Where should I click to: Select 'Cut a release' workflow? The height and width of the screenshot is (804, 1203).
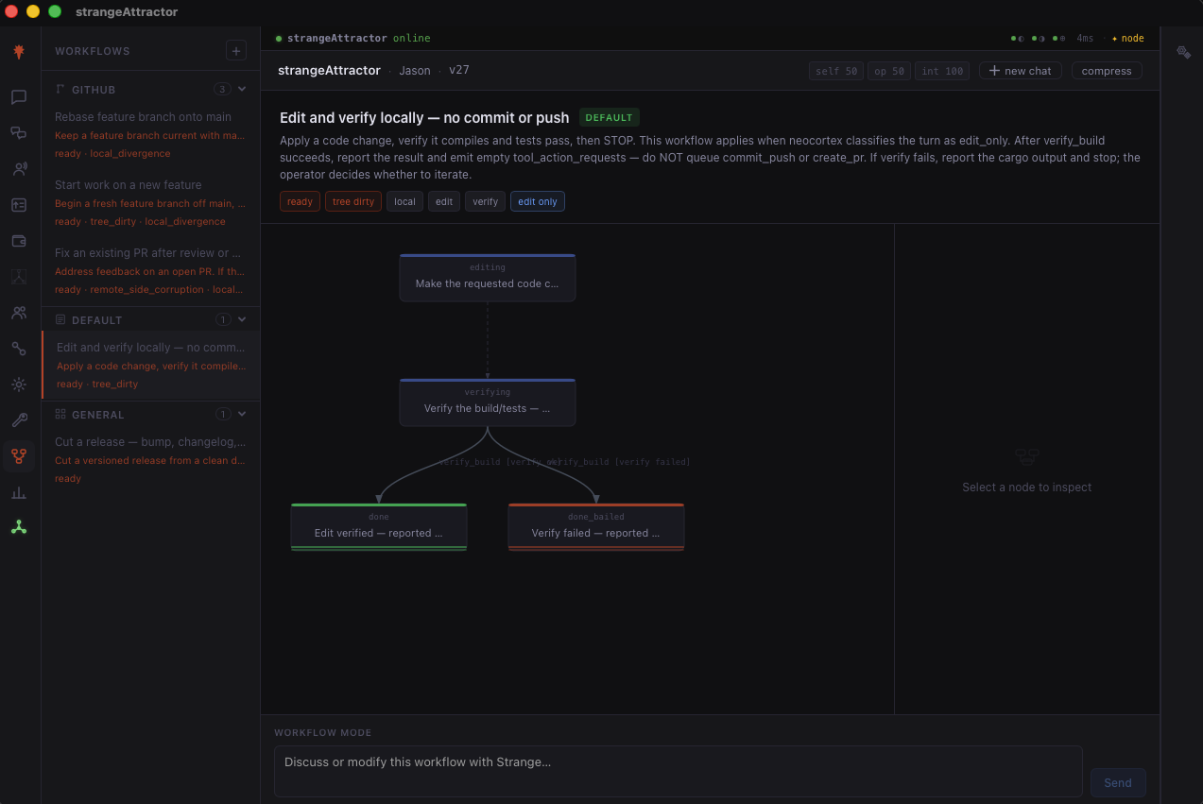click(x=151, y=459)
